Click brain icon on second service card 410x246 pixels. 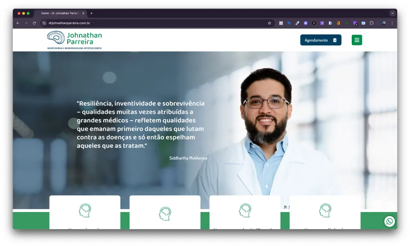[165, 213]
